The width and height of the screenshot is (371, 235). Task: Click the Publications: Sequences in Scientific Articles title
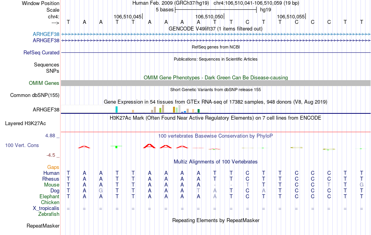[216, 59]
